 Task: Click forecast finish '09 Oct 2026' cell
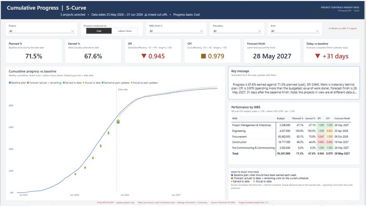click(341, 136)
